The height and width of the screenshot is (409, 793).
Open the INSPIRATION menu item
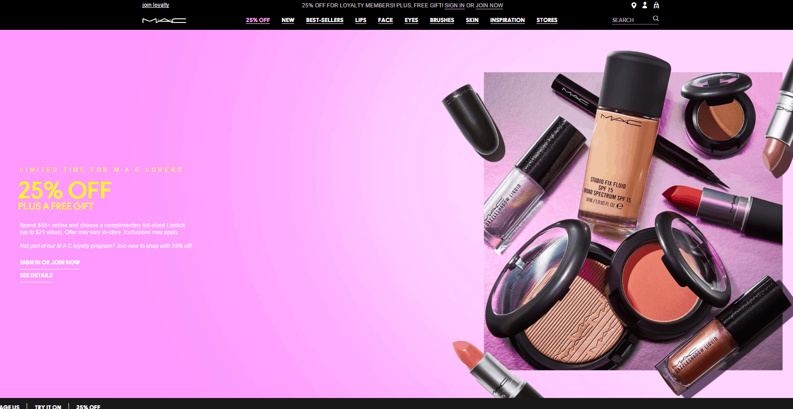508,20
